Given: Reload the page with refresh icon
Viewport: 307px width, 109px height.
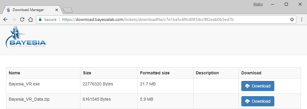Looking at the screenshot, I should 22,19.
